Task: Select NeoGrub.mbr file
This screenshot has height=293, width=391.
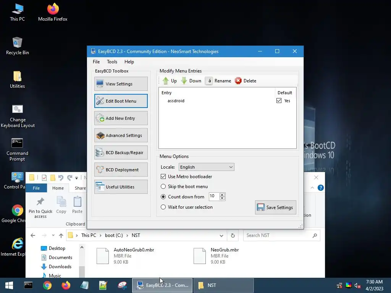Action: coord(217,256)
